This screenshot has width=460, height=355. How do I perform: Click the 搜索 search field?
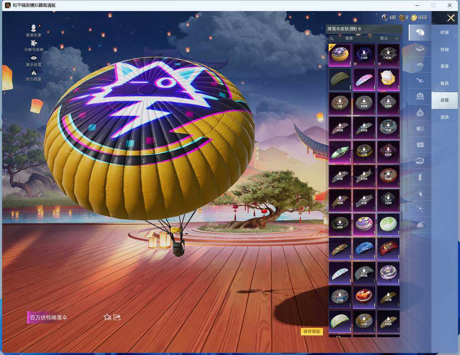(349, 38)
